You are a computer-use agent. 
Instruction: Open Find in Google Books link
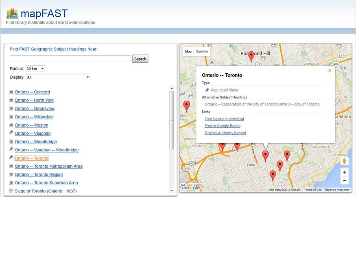(223, 126)
